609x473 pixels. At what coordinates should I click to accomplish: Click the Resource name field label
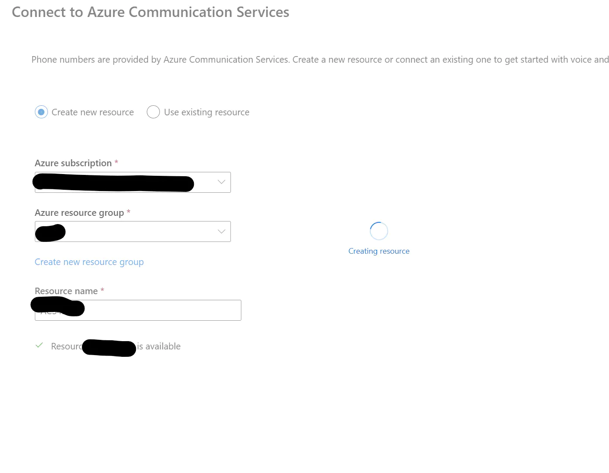pos(66,291)
